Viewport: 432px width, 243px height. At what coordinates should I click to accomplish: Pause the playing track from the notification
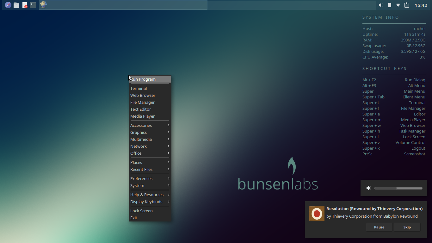tap(379, 227)
